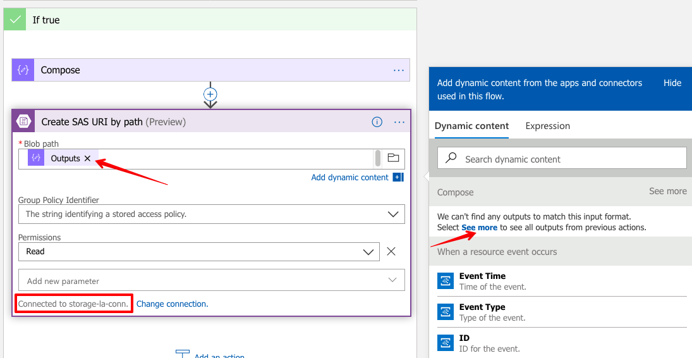Open the folder picker for Blob path

click(x=393, y=158)
